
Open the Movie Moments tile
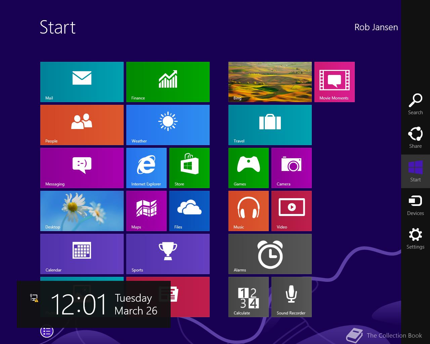click(335, 82)
